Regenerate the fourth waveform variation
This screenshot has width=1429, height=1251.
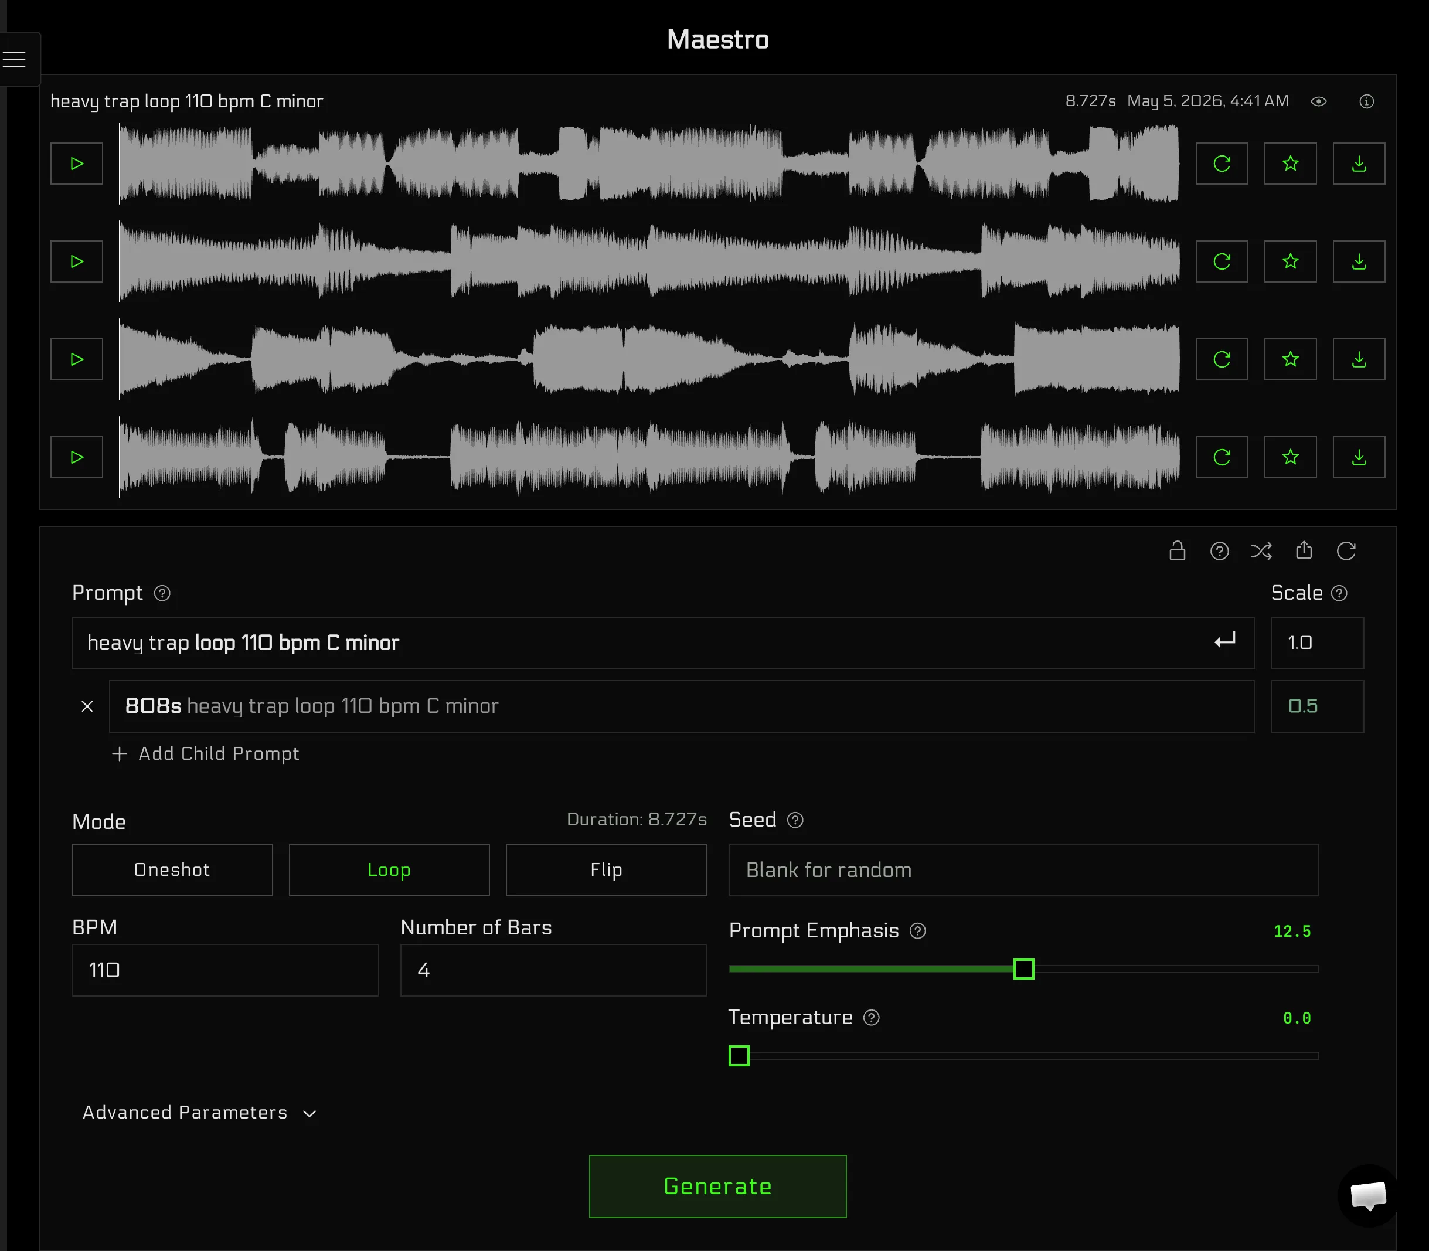coord(1222,457)
